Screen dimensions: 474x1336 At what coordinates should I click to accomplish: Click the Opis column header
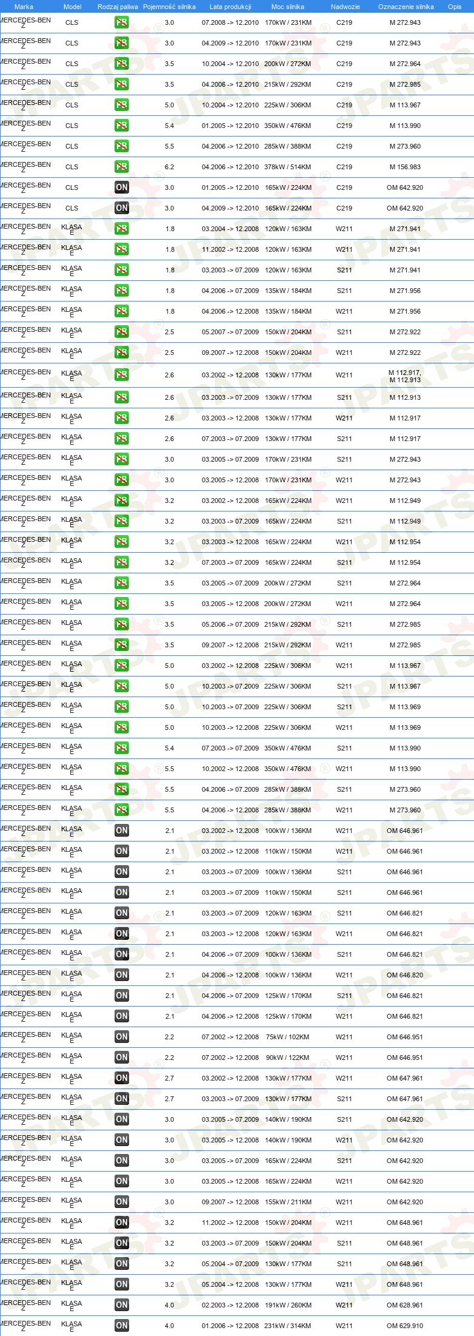[x=455, y=7]
